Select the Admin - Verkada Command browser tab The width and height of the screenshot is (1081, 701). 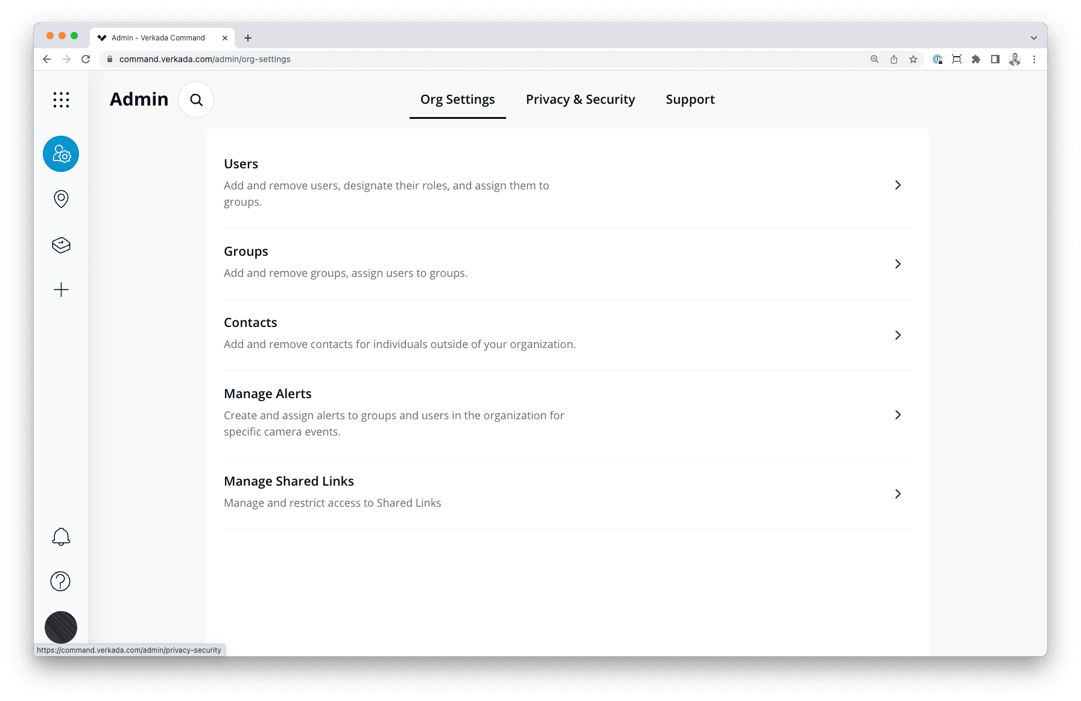point(163,38)
